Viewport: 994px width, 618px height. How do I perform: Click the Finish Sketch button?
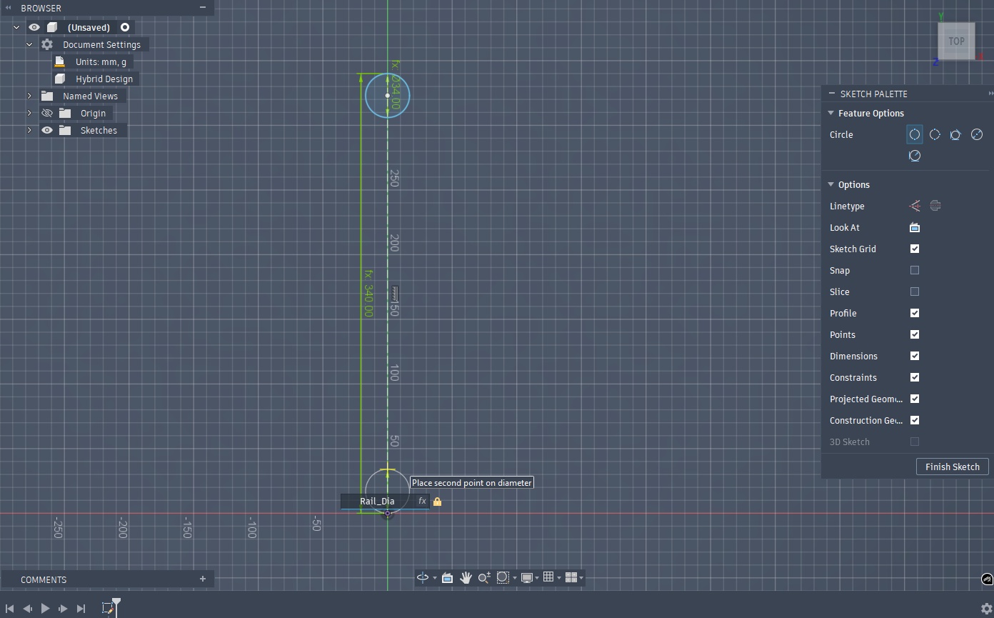(953, 467)
